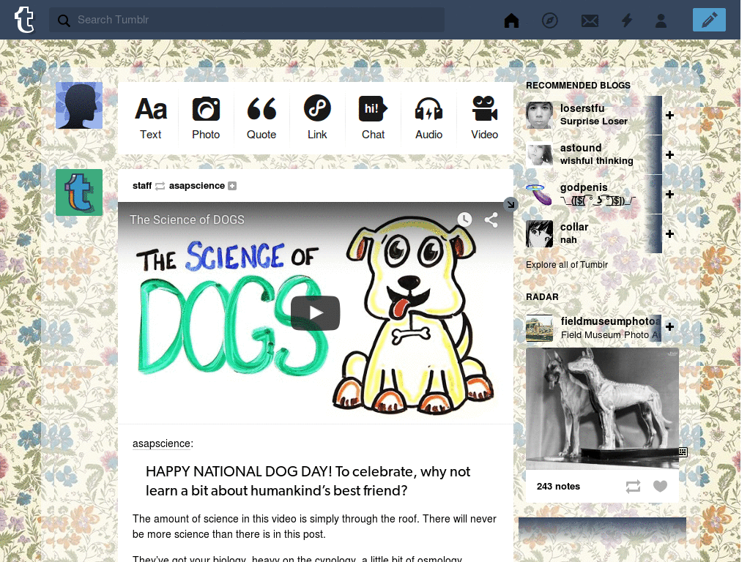This screenshot has width=750, height=562.
Task: Play The Science of DOGS video
Action: tap(315, 313)
